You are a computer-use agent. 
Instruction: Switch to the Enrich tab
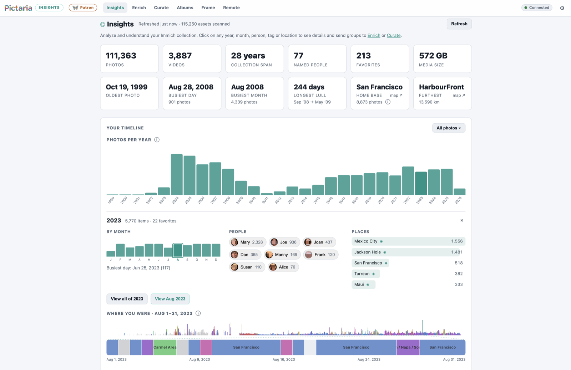coord(139,7)
